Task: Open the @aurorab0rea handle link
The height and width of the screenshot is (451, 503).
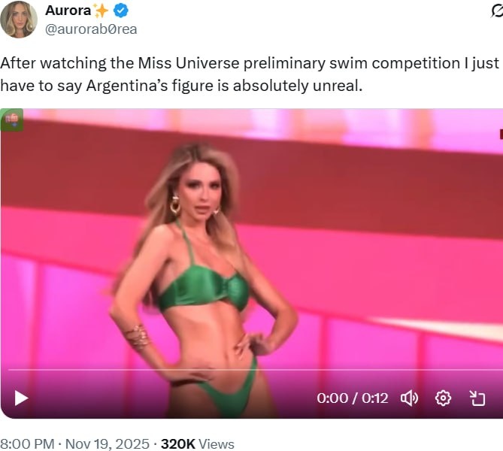Action: coord(91,29)
